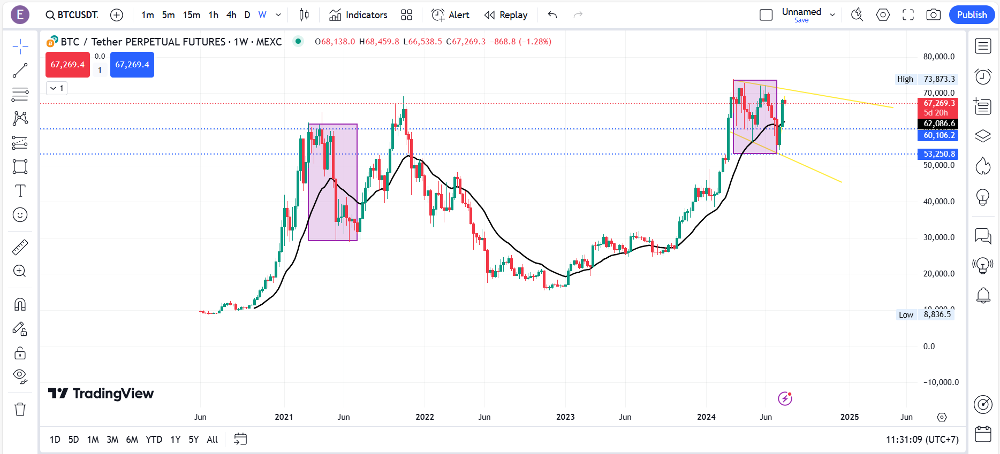Open the BTCUSDT symbol search
The height and width of the screenshot is (454, 1000).
click(72, 15)
